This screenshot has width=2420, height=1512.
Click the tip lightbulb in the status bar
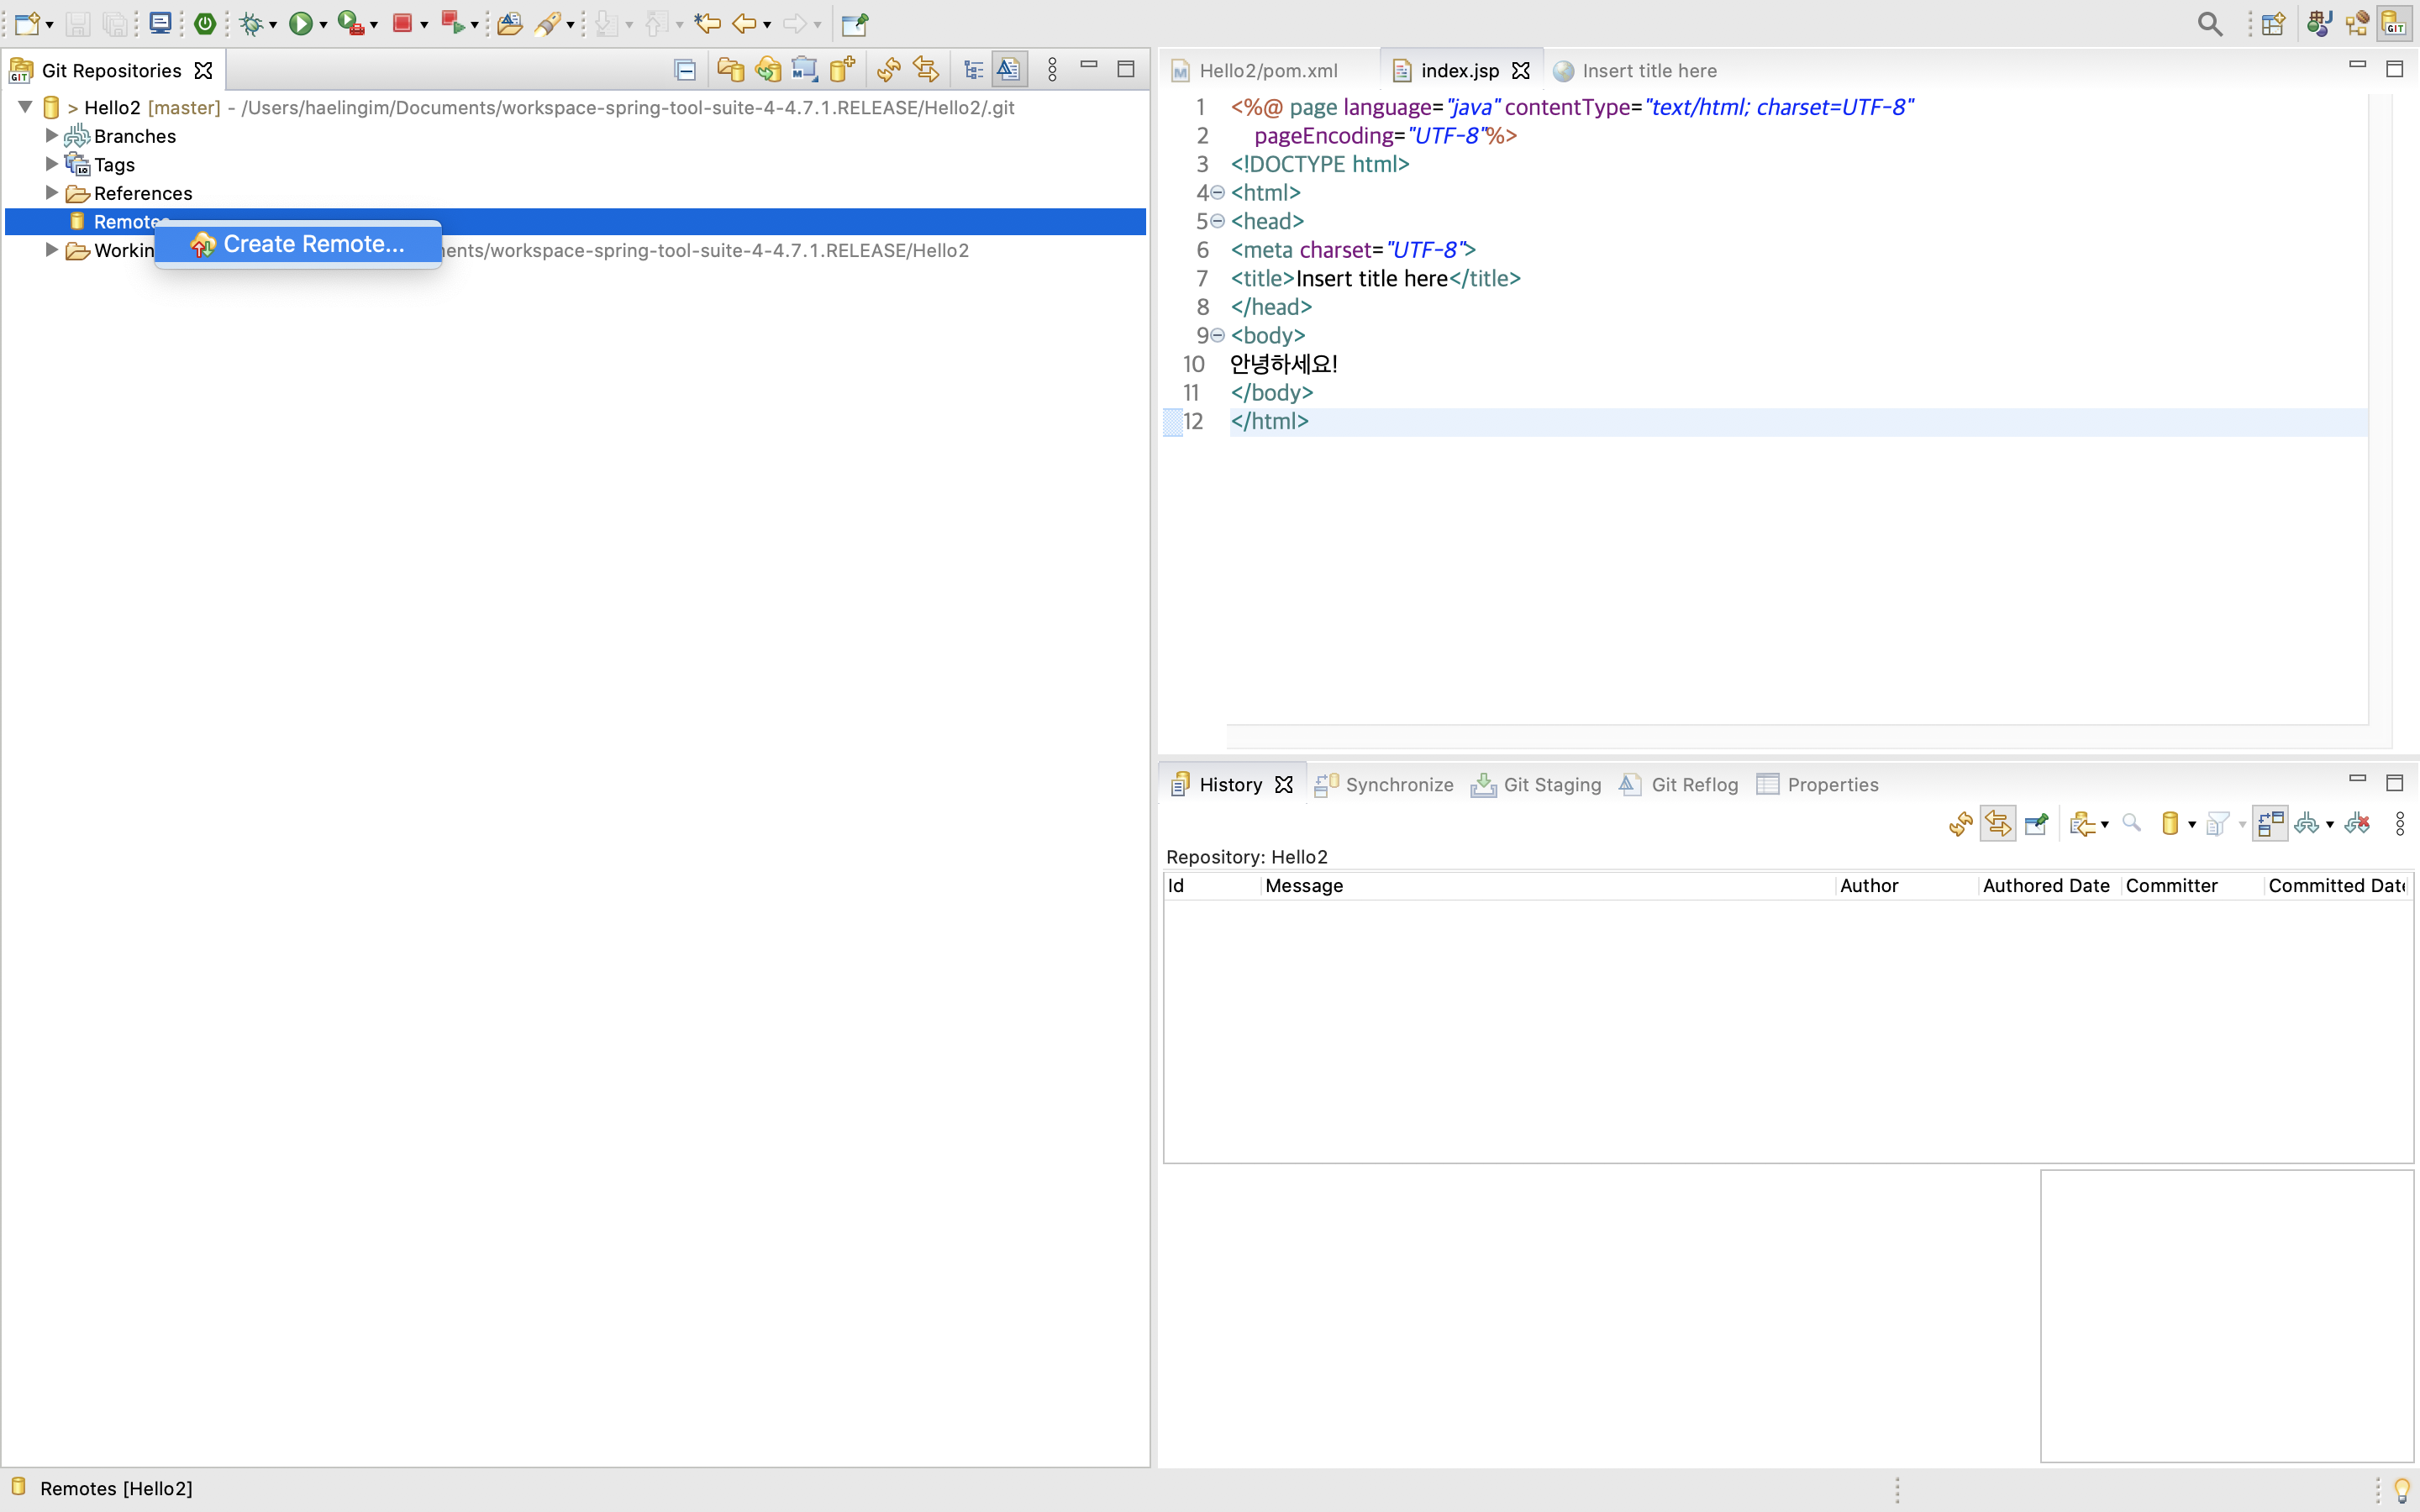(x=2401, y=1490)
